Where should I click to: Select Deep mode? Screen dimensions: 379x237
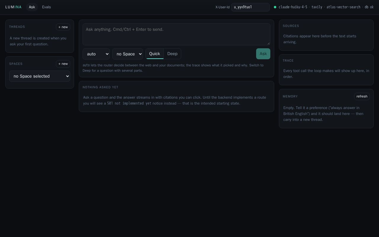point(172,54)
